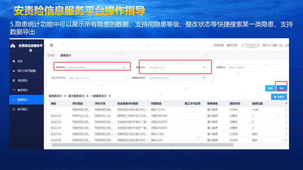Image resolution: width=303 pixels, height=170 pixels.
Task: Open the 操作手册 link
Action: pyautogui.click(x=232, y=45)
